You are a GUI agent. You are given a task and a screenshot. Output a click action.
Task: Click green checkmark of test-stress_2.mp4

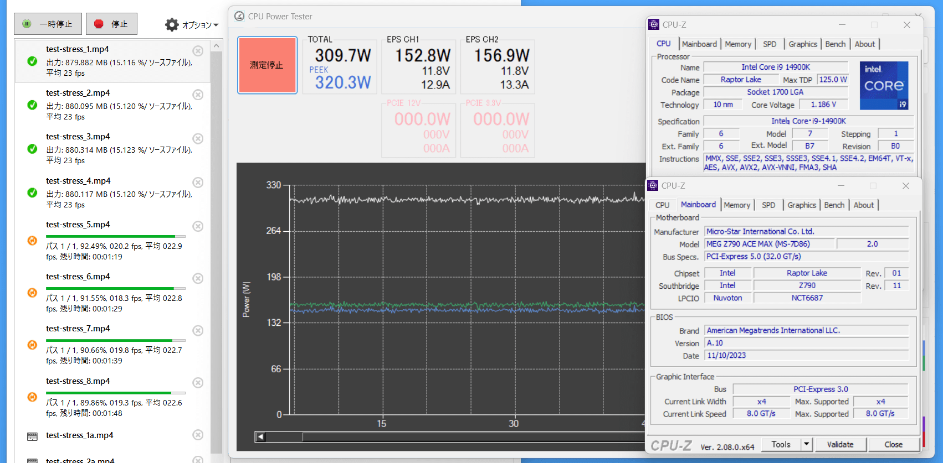click(33, 105)
